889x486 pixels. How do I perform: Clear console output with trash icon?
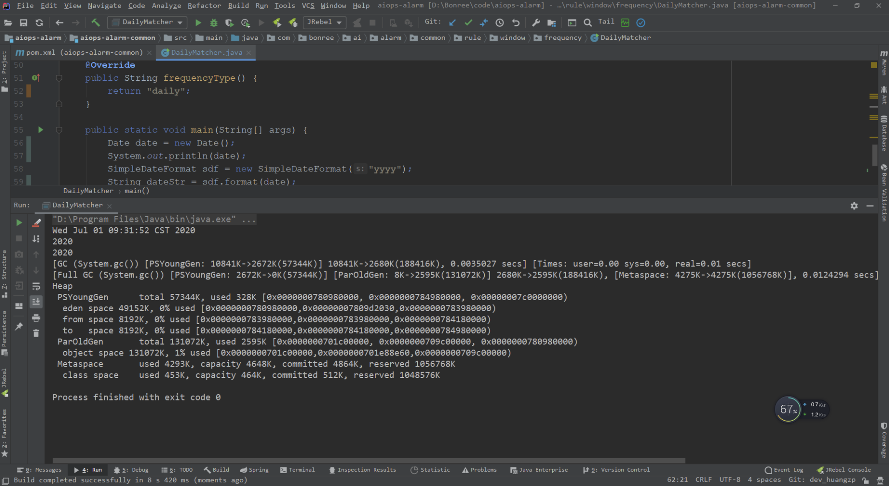click(x=36, y=333)
